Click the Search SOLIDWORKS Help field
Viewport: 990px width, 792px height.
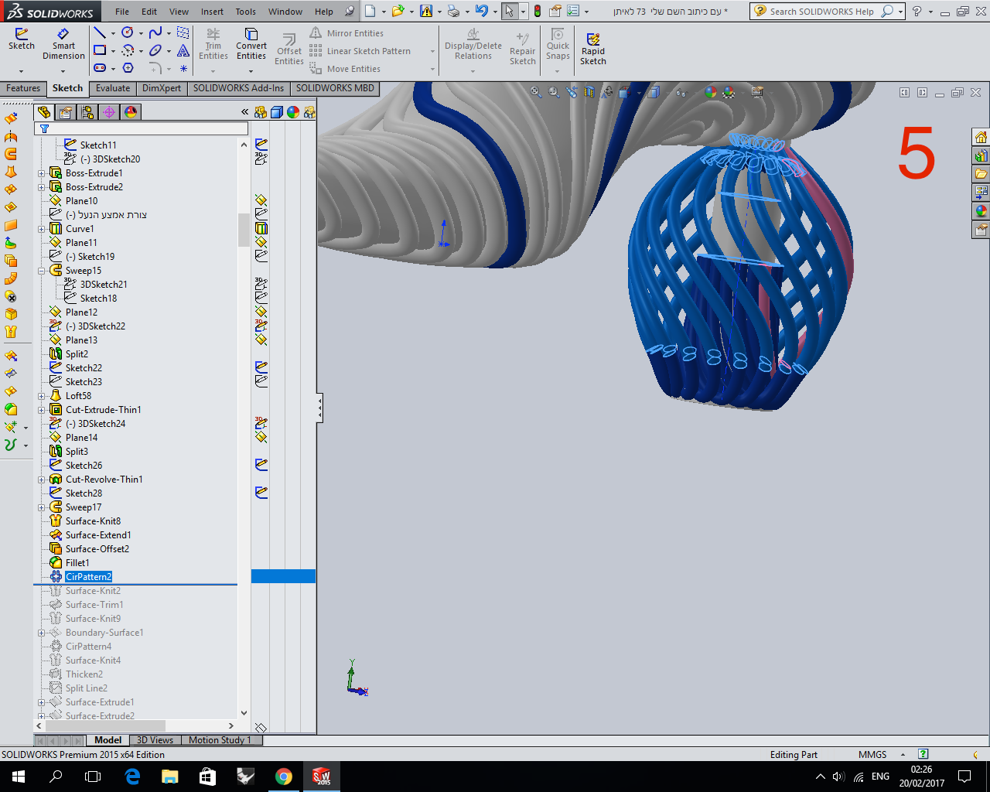[x=824, y=12]
